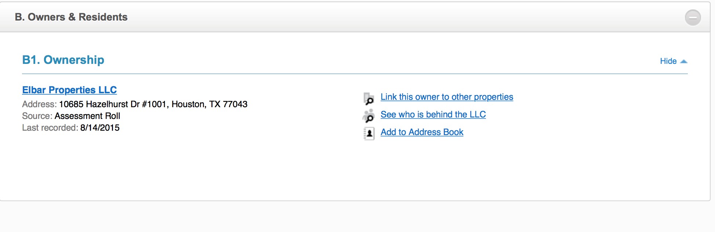Click the Address: field label

(x=39, y=104)
